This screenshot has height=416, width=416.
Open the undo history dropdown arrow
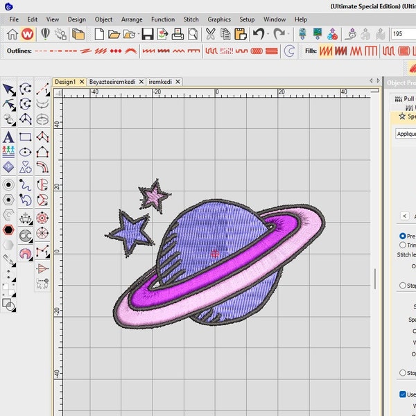tap(268, 34)
